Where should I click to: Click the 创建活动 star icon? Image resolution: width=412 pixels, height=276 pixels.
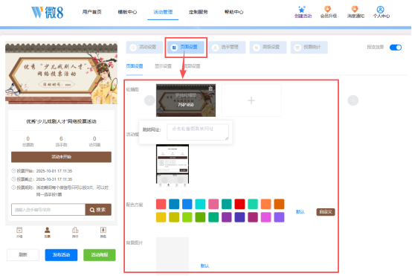[x=302, y=10]
